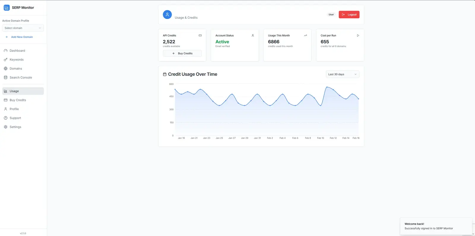The width and height of the screenshot is (475, 236).
Task: Click the Feb 10 label on chart axis
Action: [x=321, y=138]
